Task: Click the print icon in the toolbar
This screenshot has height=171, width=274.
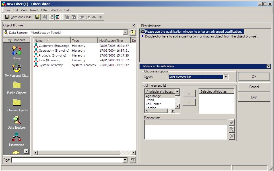Action: click(45, 17)
